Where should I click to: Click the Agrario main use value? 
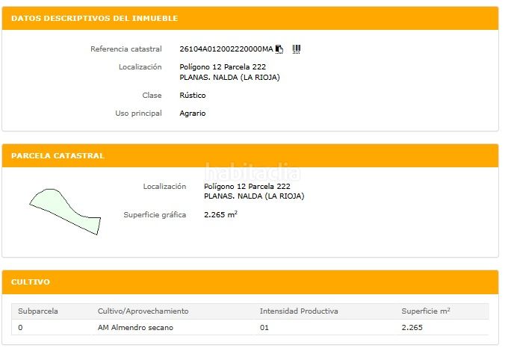(193, 114)
